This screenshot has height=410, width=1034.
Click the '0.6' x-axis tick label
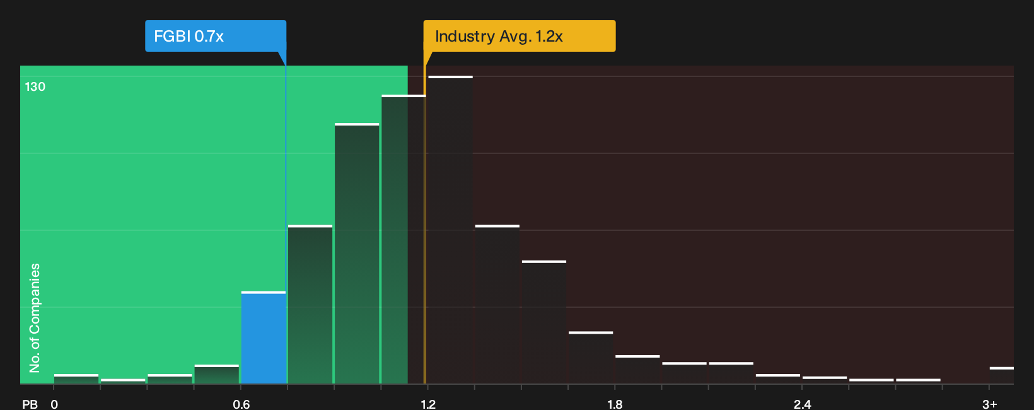(241, 404)
